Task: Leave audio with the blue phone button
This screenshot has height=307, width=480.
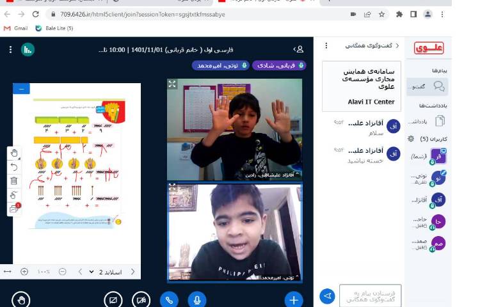Action: [169, 300]
